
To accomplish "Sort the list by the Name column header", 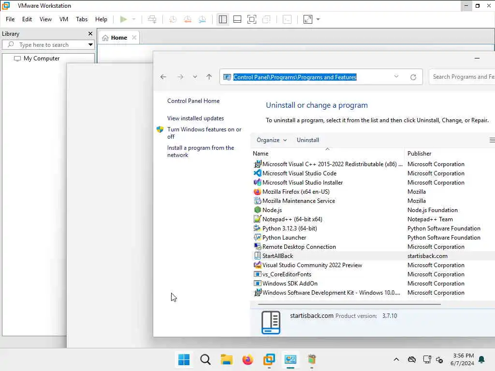I will (261, 154).
